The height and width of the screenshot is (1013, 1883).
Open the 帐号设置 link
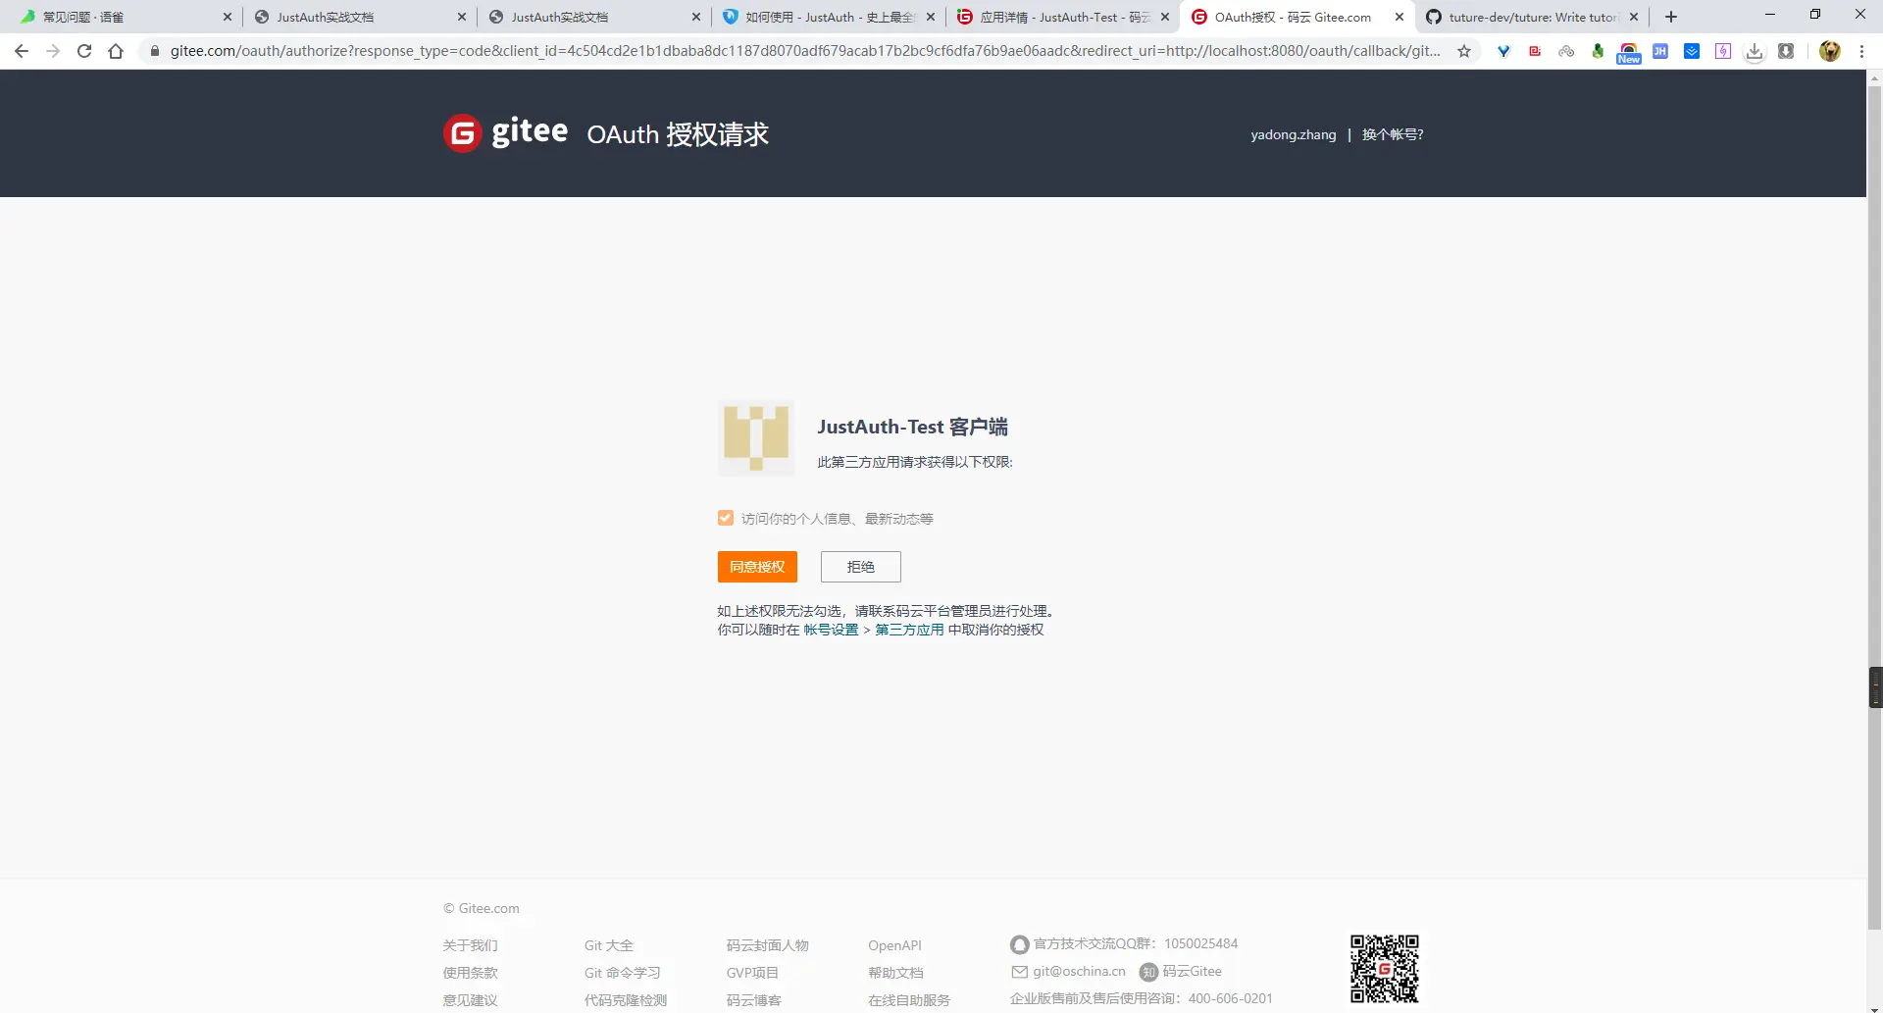[832, 630]
